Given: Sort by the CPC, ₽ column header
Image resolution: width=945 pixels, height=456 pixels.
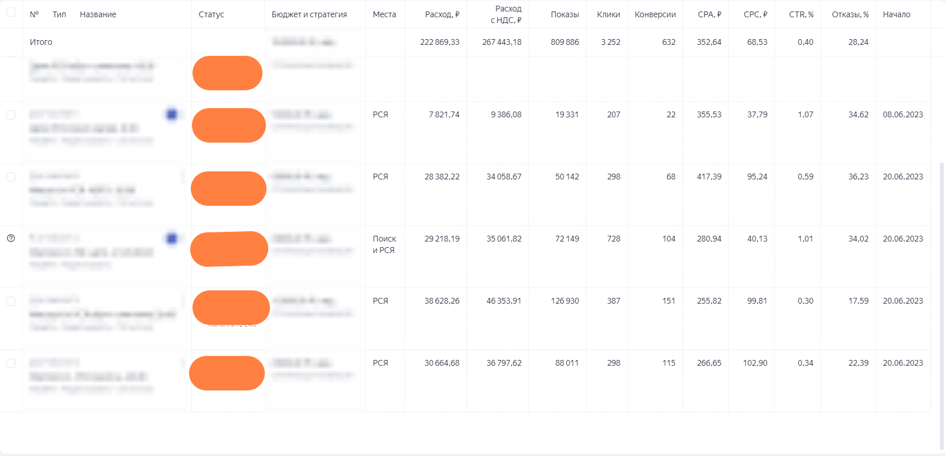Looking at the screenshot, I should click(755, 14).
